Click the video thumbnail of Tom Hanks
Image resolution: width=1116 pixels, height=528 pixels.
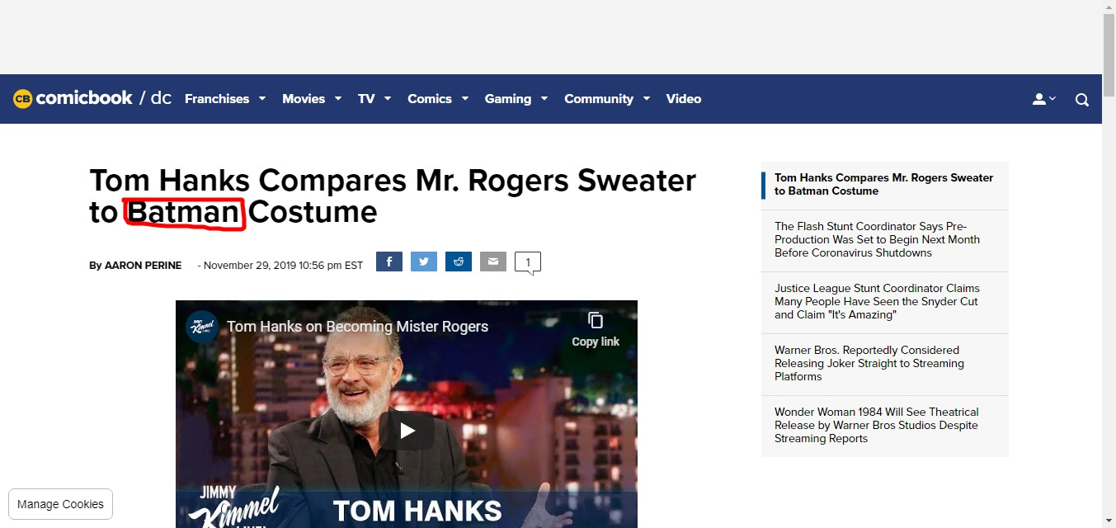(x=407, y=414)
